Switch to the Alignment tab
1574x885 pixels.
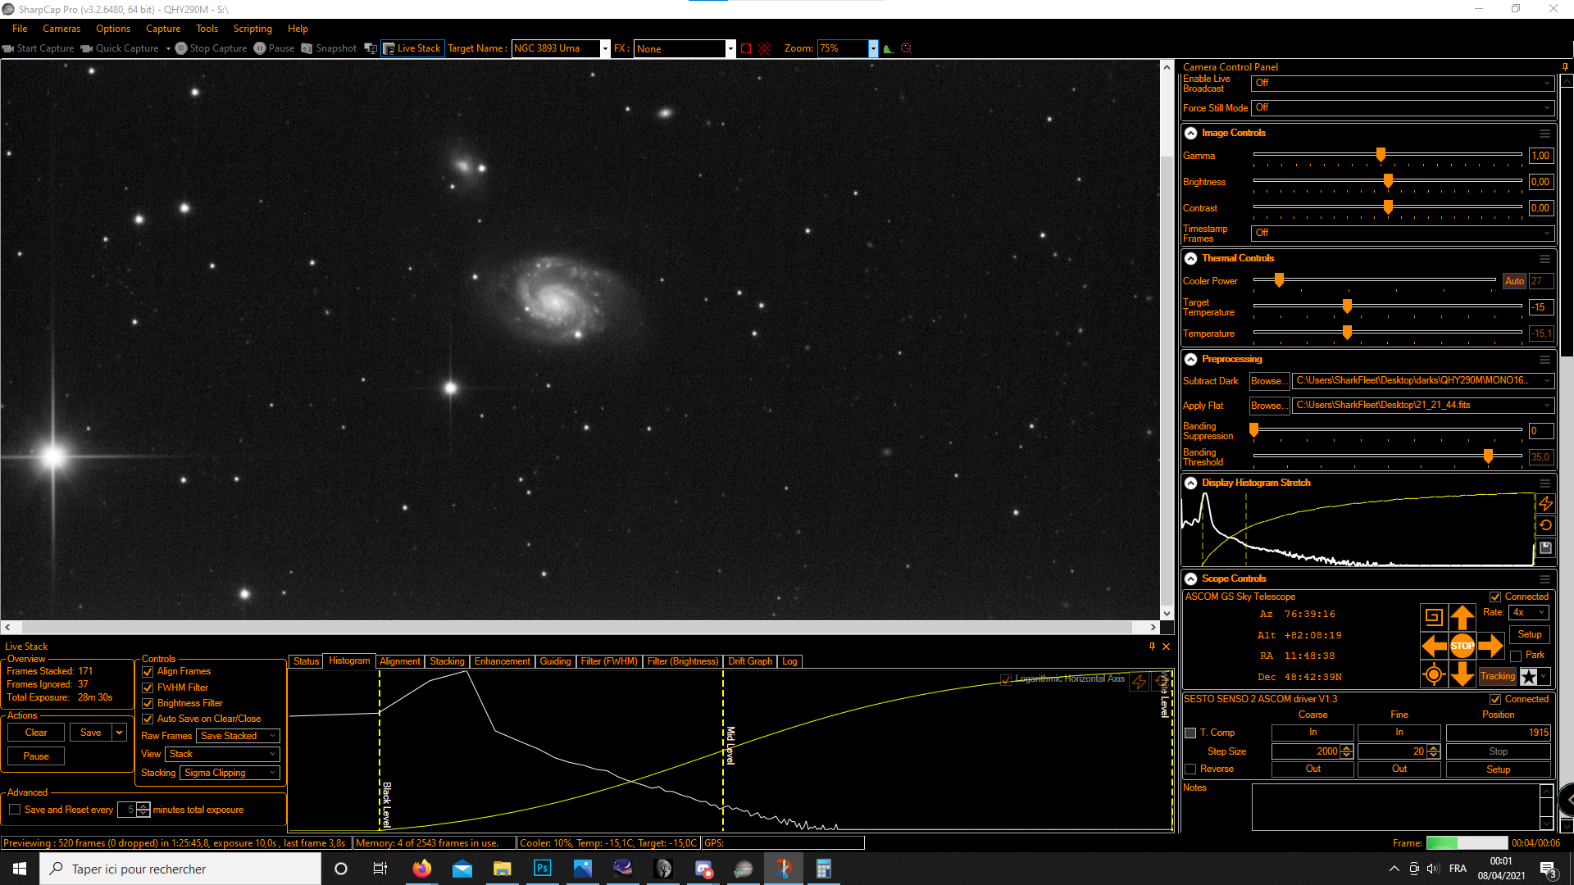coord(399,661)
